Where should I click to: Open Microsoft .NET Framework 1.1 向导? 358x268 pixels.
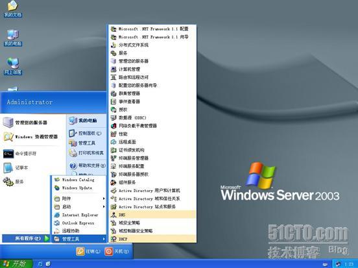point(152,37)
